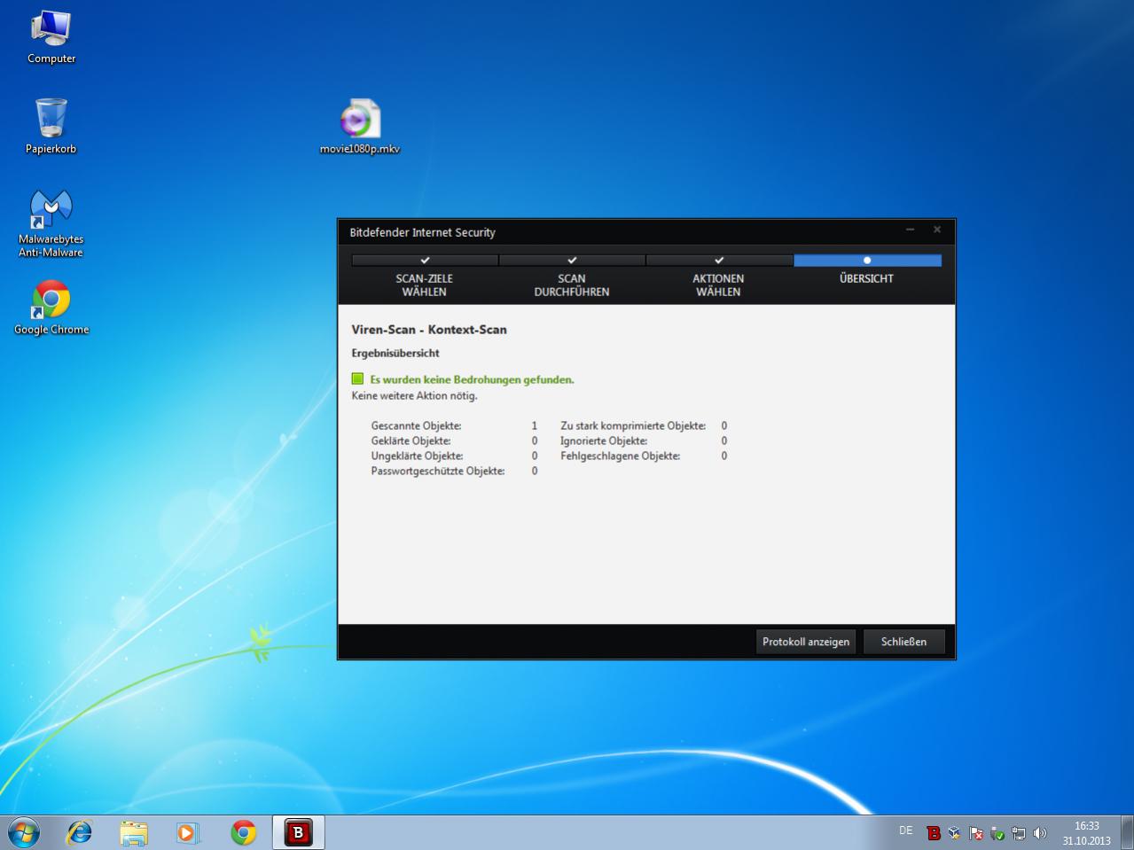Click the 'Fehlgeschlagene Objekte:' label
This screenshot has width=1134, height=850.
pyautogui.click(x=620, y=456)
